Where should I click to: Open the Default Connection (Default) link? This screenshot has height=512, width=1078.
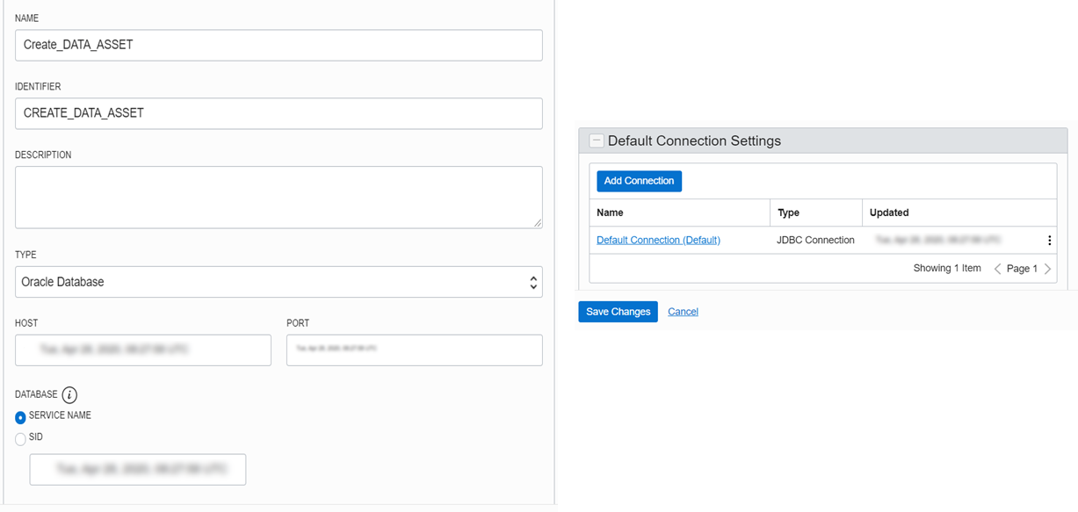click(658, 240)
